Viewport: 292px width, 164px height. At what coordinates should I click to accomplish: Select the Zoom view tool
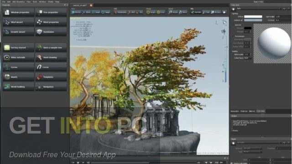point(96,12)
